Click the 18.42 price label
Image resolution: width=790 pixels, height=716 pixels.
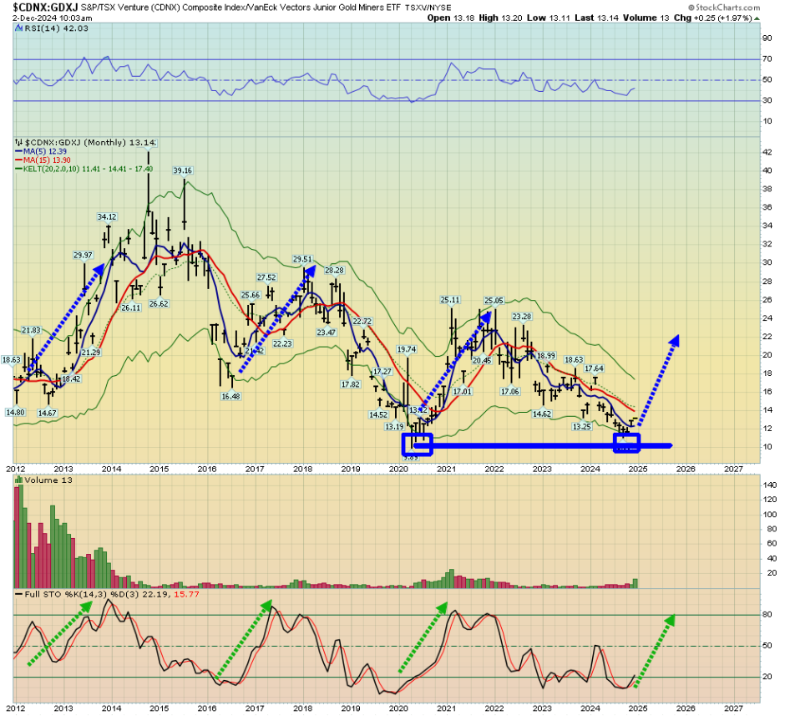tap(72, 378)
